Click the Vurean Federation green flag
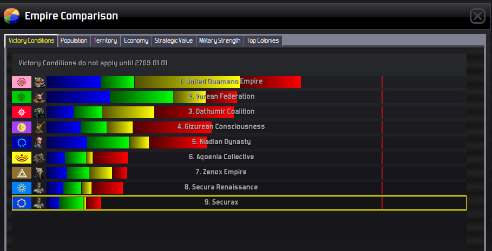 22,97
